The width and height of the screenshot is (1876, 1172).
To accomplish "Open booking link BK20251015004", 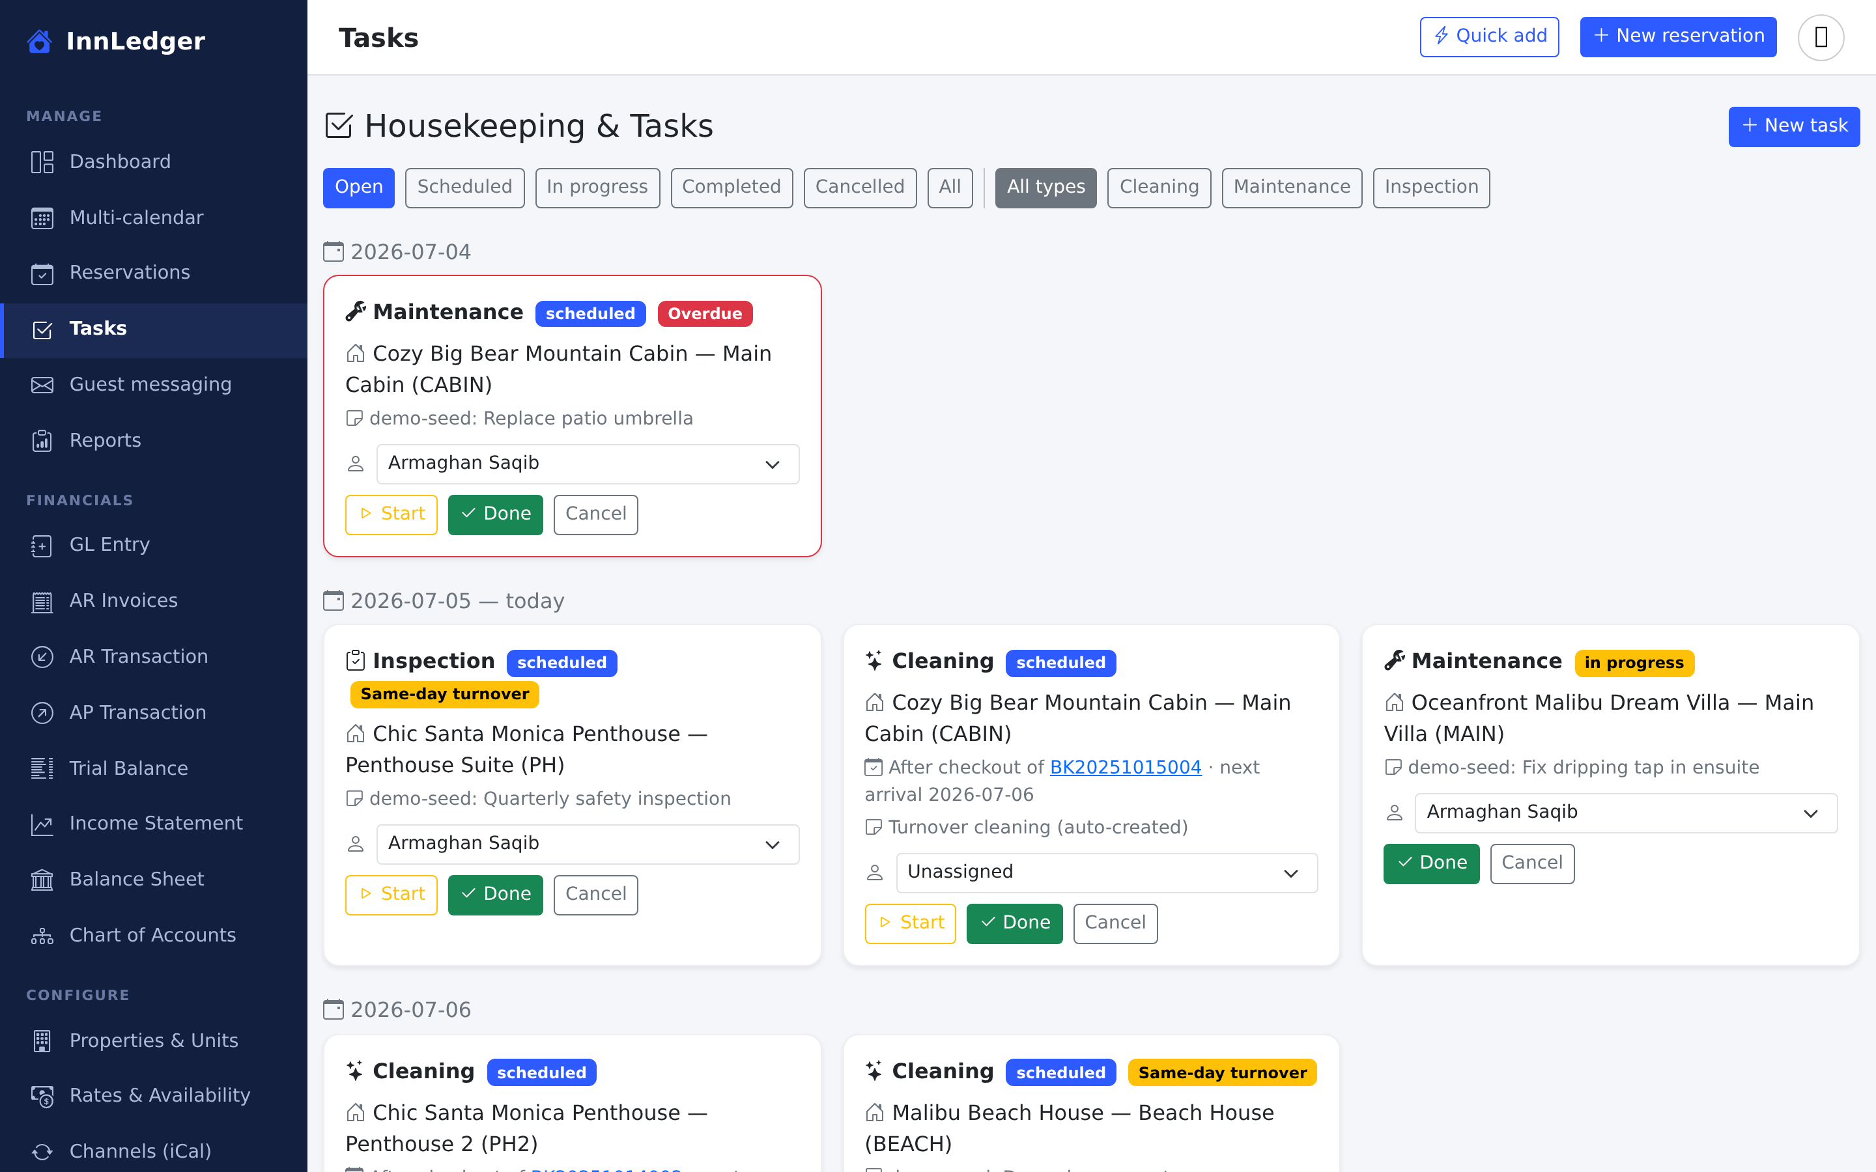I will click(1126, 768).
